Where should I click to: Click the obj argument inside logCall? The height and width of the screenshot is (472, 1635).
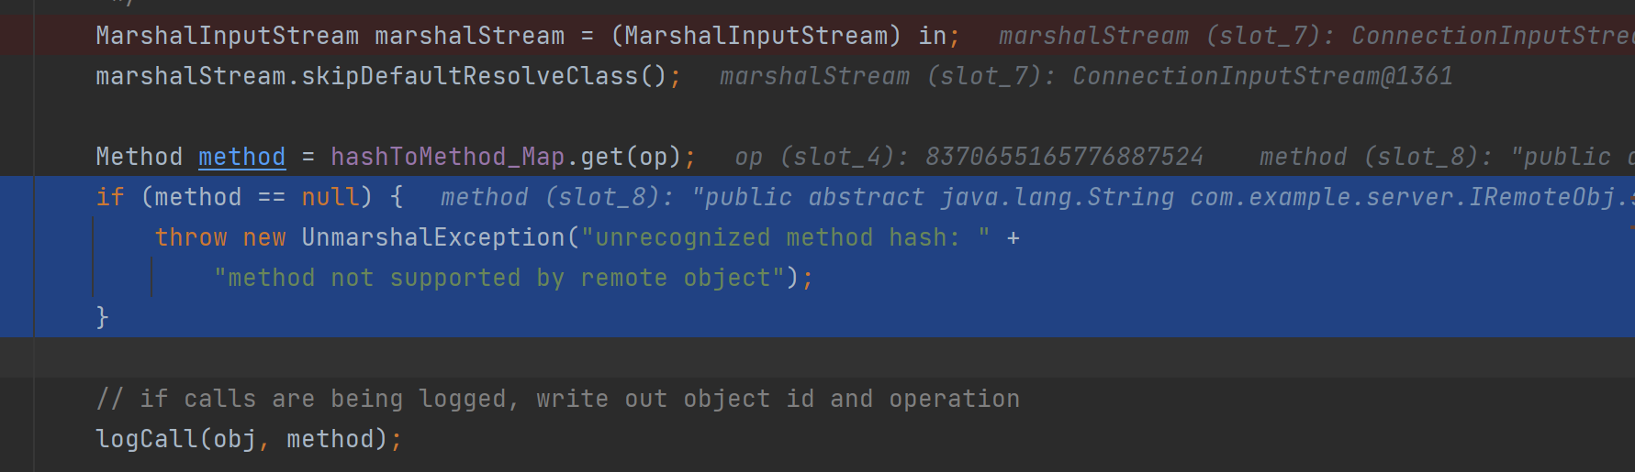tap(234, 439)
